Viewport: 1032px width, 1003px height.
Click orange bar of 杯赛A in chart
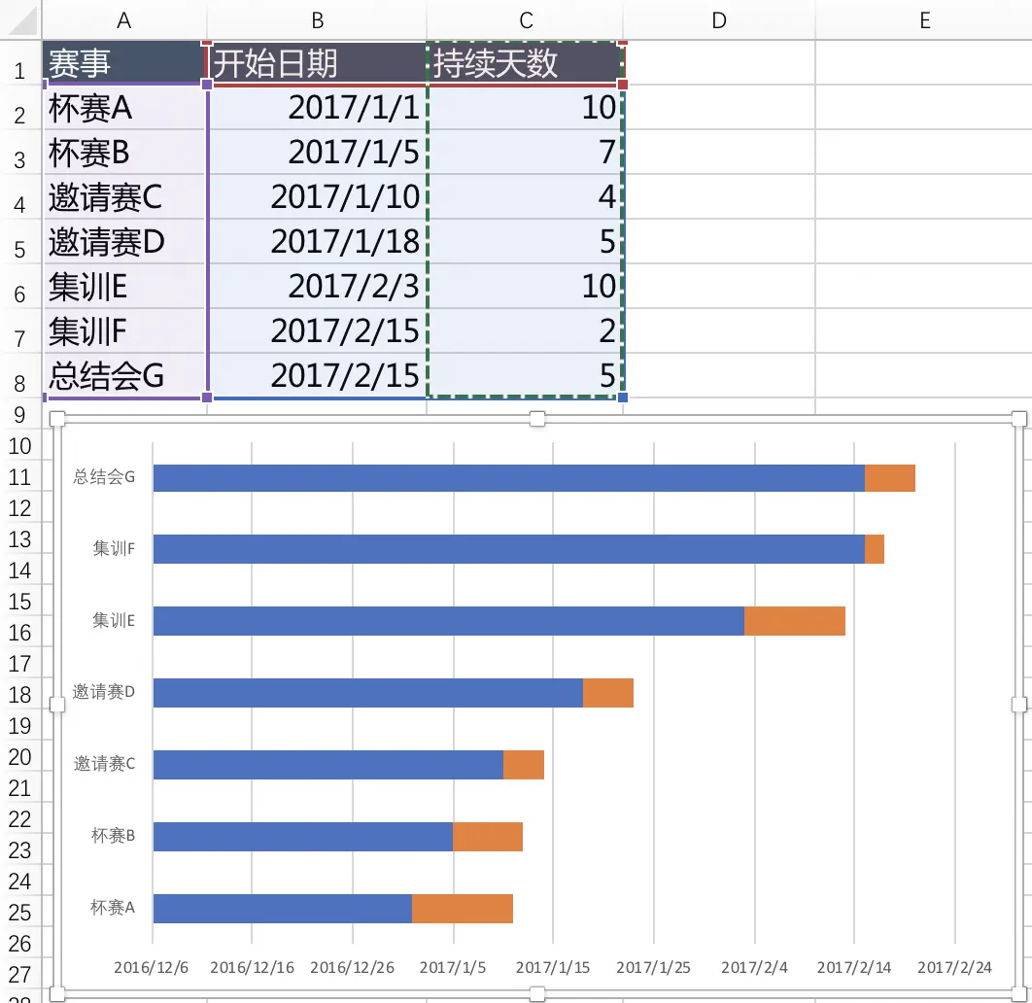(463, 908)
